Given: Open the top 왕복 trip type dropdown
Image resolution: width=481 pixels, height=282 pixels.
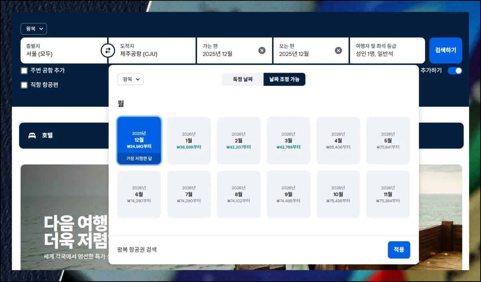Looking at the screenshot, I should tap(34, 29).
